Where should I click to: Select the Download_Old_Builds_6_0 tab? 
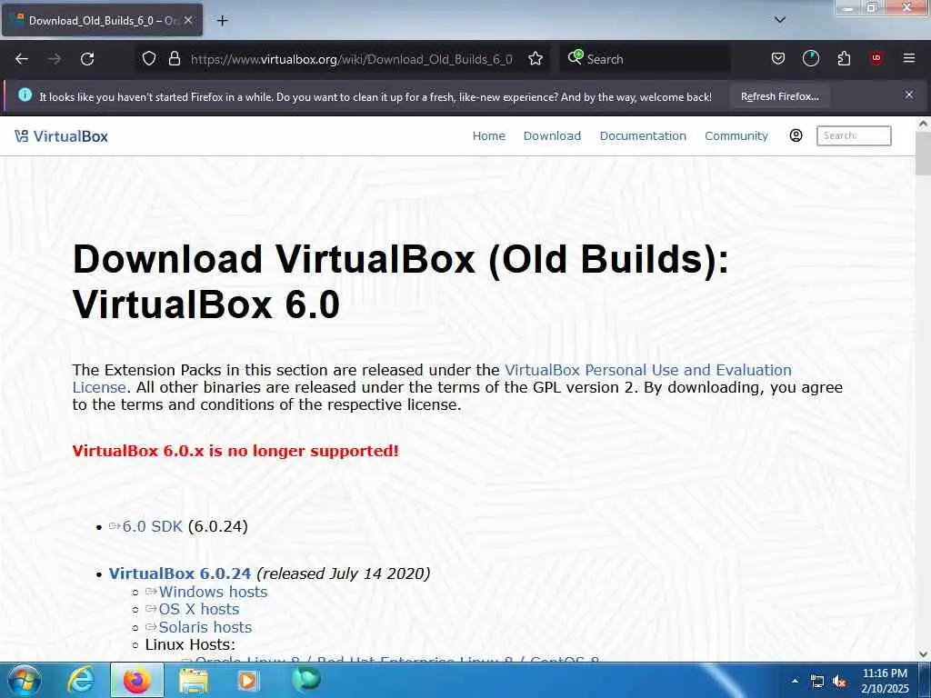click(102, 21)
